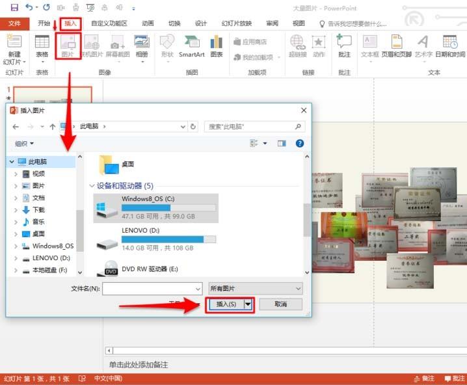Click the 取消 button
Image resolution: width=467 pixels, height=385 pixels.
pos(280,304)
